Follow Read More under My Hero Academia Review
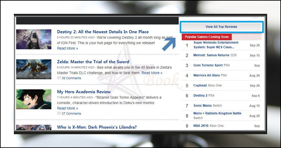 (67, 108)
